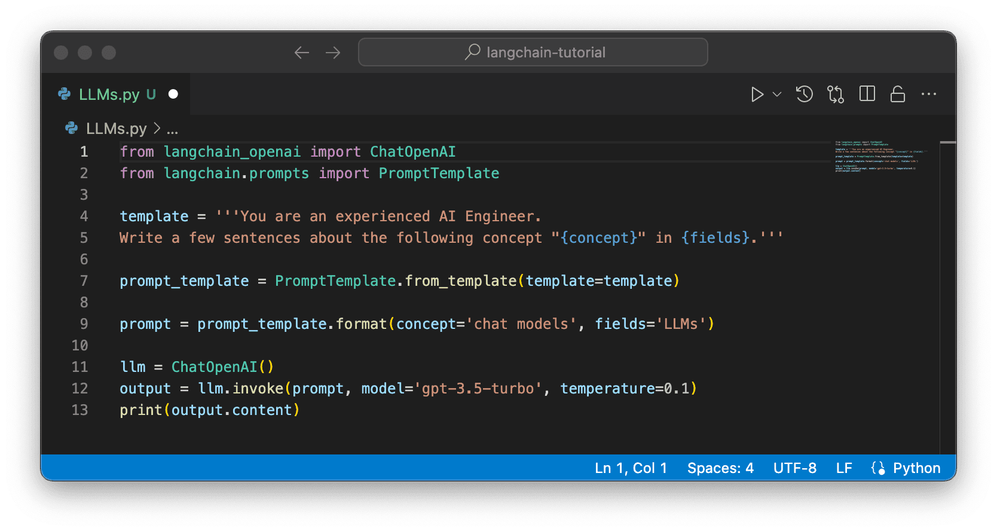
Task: Click the word PromptTemplate on line 2
Action: click(x=439, y=173)
